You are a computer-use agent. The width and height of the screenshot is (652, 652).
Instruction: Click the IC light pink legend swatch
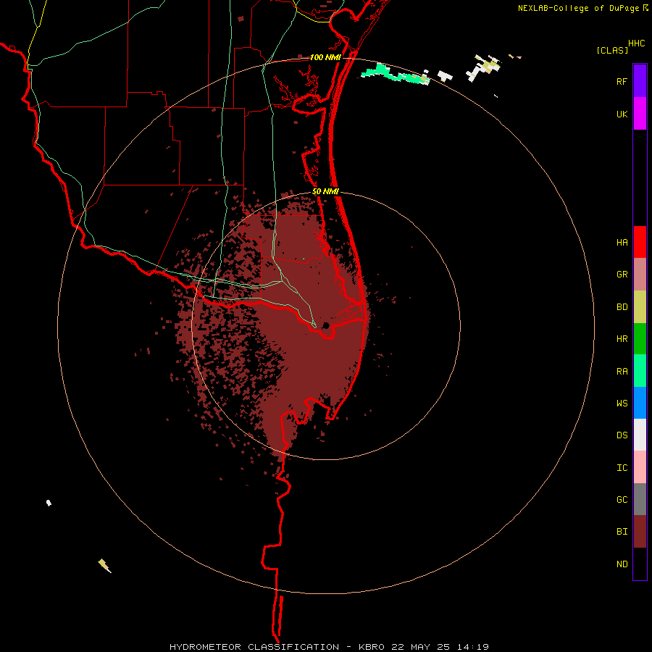[640, 467]
